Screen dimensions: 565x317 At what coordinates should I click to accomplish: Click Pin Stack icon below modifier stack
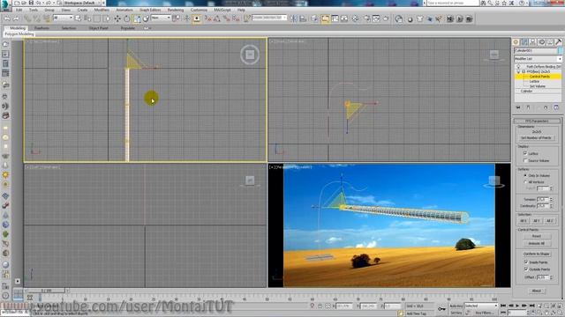(518, 107)
